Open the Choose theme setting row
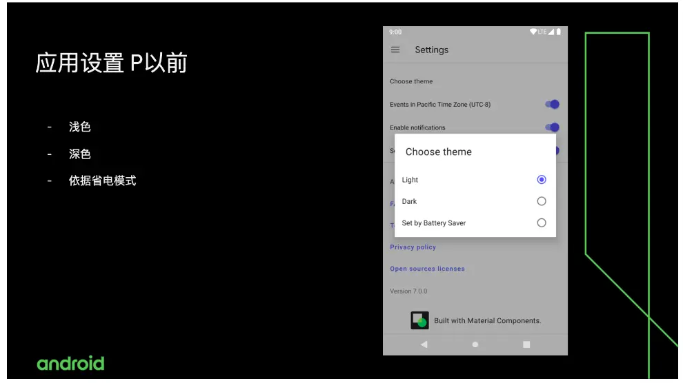This screenshot has height=383, width=683. point(475,81)
